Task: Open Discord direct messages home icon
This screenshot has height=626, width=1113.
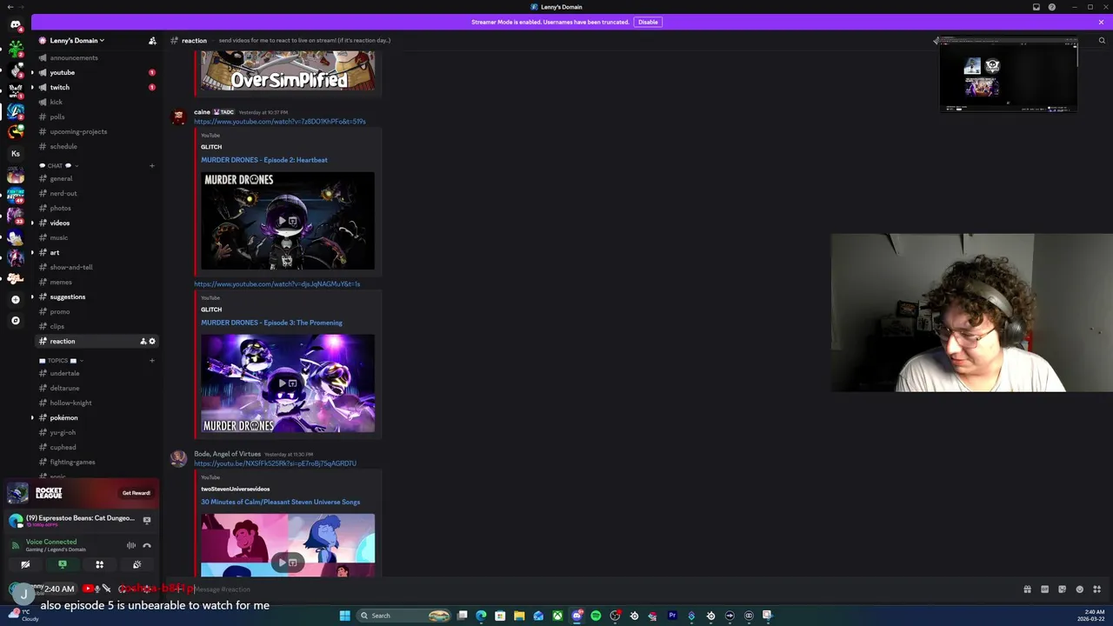Action: tap(15, 24)
